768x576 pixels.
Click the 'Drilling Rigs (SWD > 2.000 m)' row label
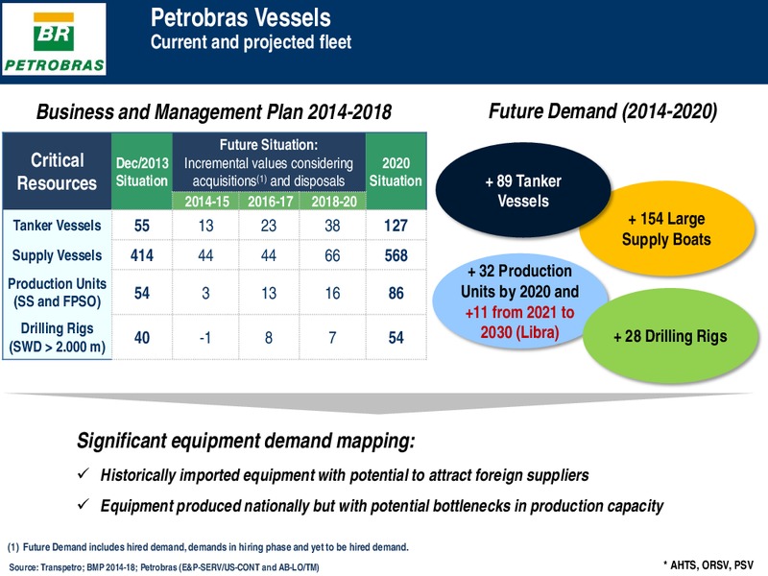point(57,338)
